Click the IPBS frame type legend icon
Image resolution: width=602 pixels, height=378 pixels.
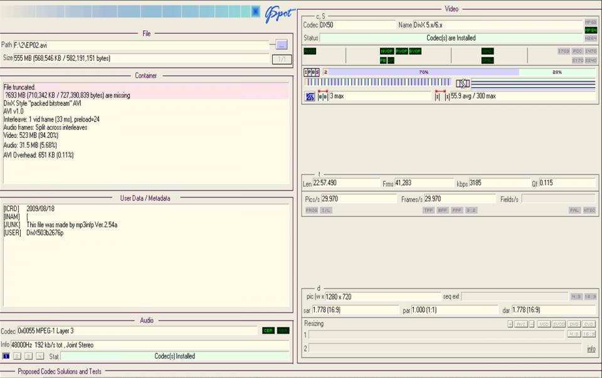tap(312, 72)
